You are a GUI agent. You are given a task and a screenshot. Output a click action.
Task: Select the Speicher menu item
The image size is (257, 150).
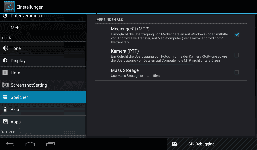point(43,97)
